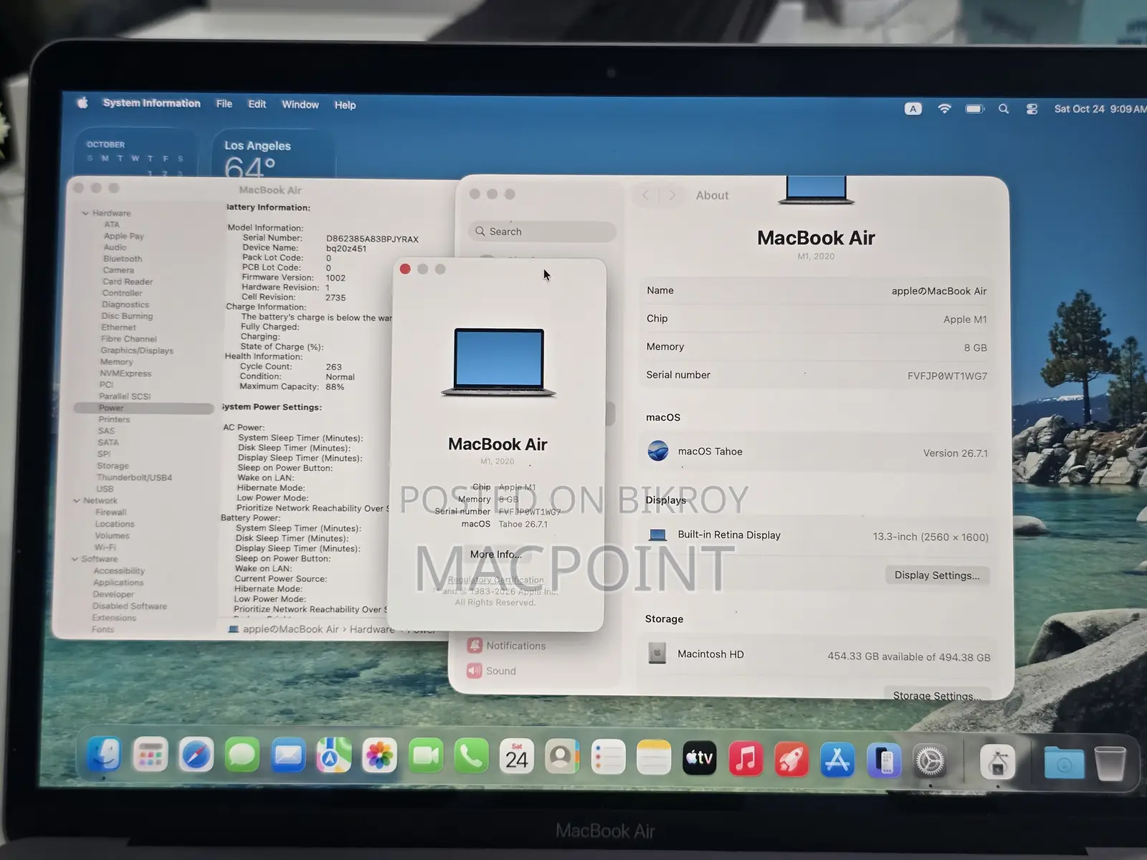The height and width of the screenshot is (860, 1147).
Task: Open Safari in the dock
Action: click(x=196, y=755)
